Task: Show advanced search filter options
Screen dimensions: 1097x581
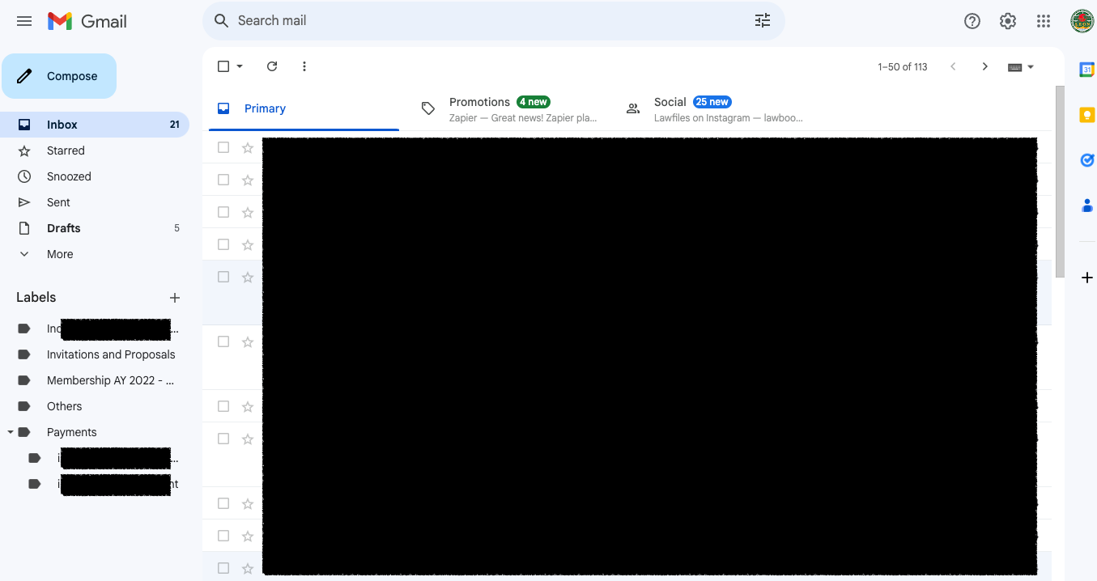Action: (762, 20)
